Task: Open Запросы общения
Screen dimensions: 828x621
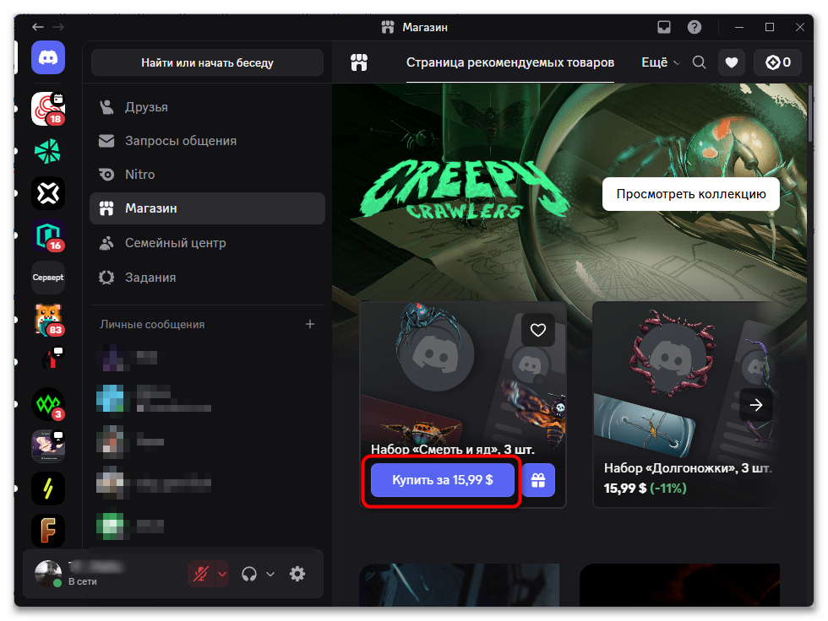Action: click(207, 141)
